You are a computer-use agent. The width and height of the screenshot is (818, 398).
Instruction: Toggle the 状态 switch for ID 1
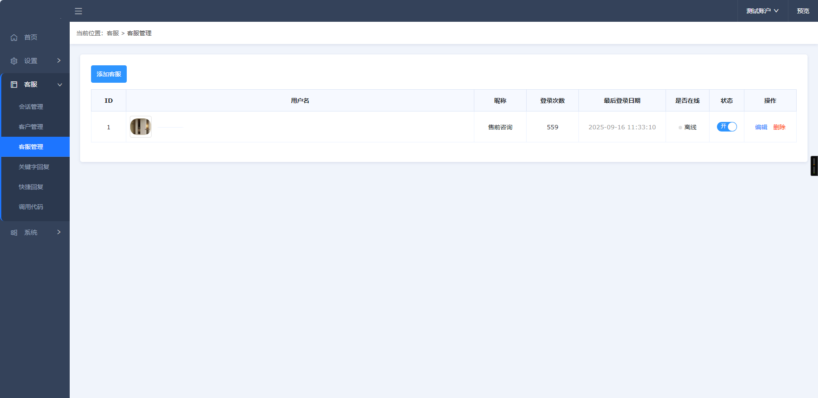727,127
